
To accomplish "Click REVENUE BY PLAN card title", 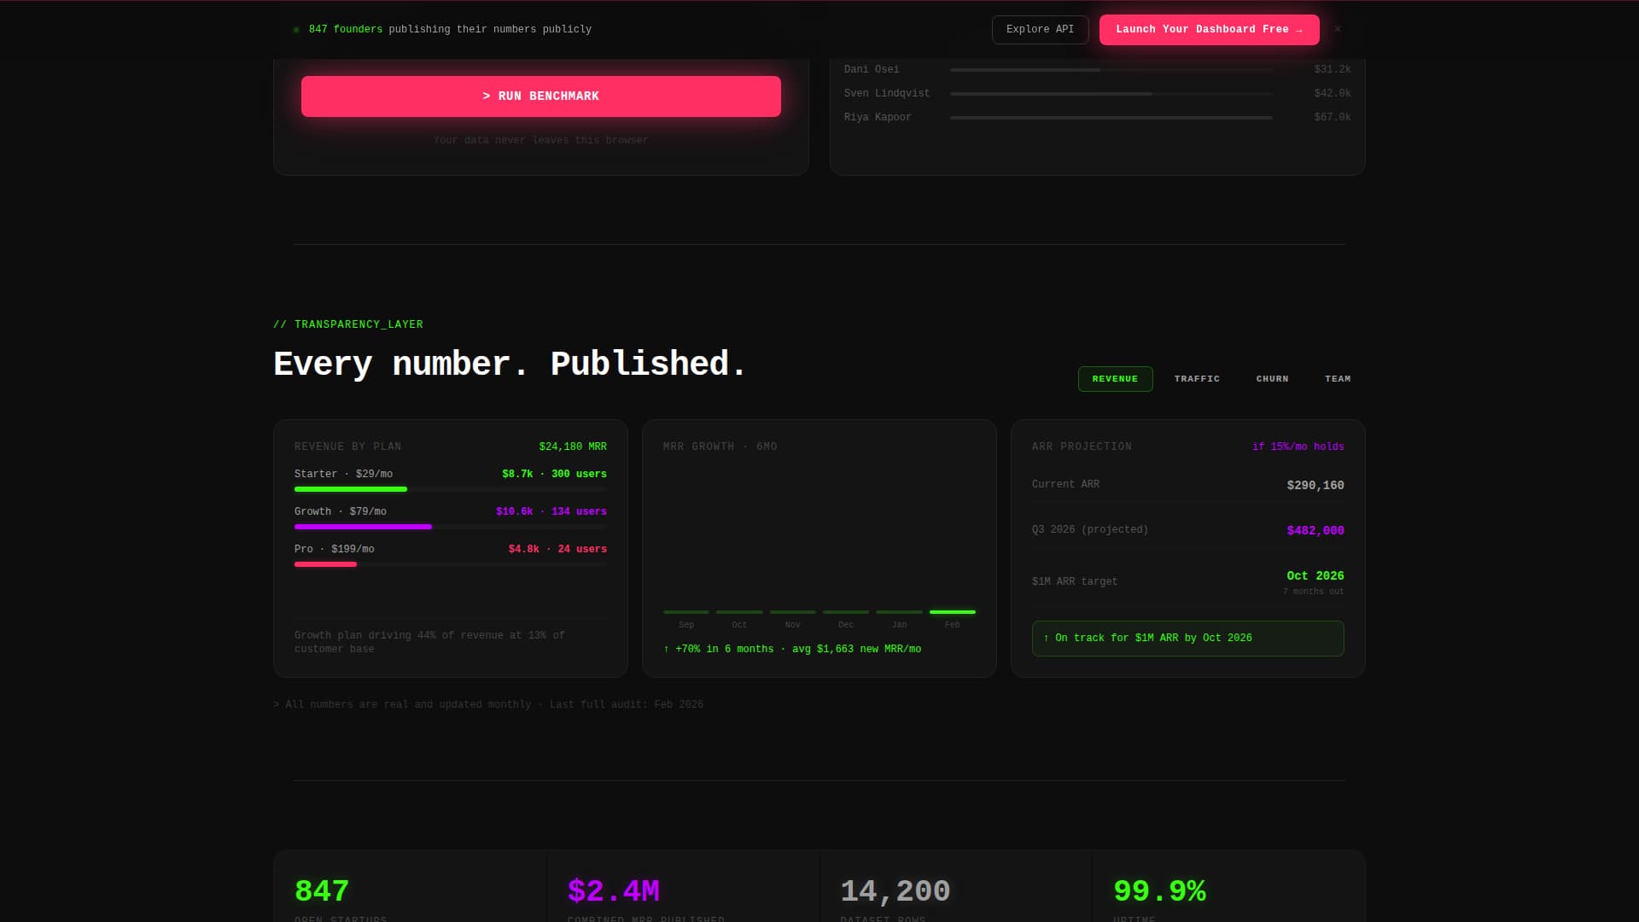I will pos(347,446).
